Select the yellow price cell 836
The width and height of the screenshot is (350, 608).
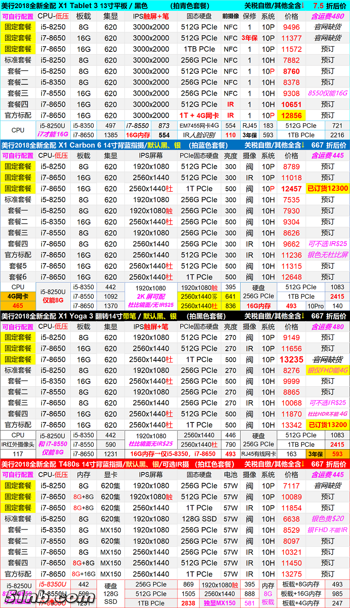tap(230, 306)
